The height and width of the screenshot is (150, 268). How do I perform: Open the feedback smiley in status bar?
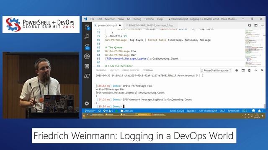pos(253,111)
